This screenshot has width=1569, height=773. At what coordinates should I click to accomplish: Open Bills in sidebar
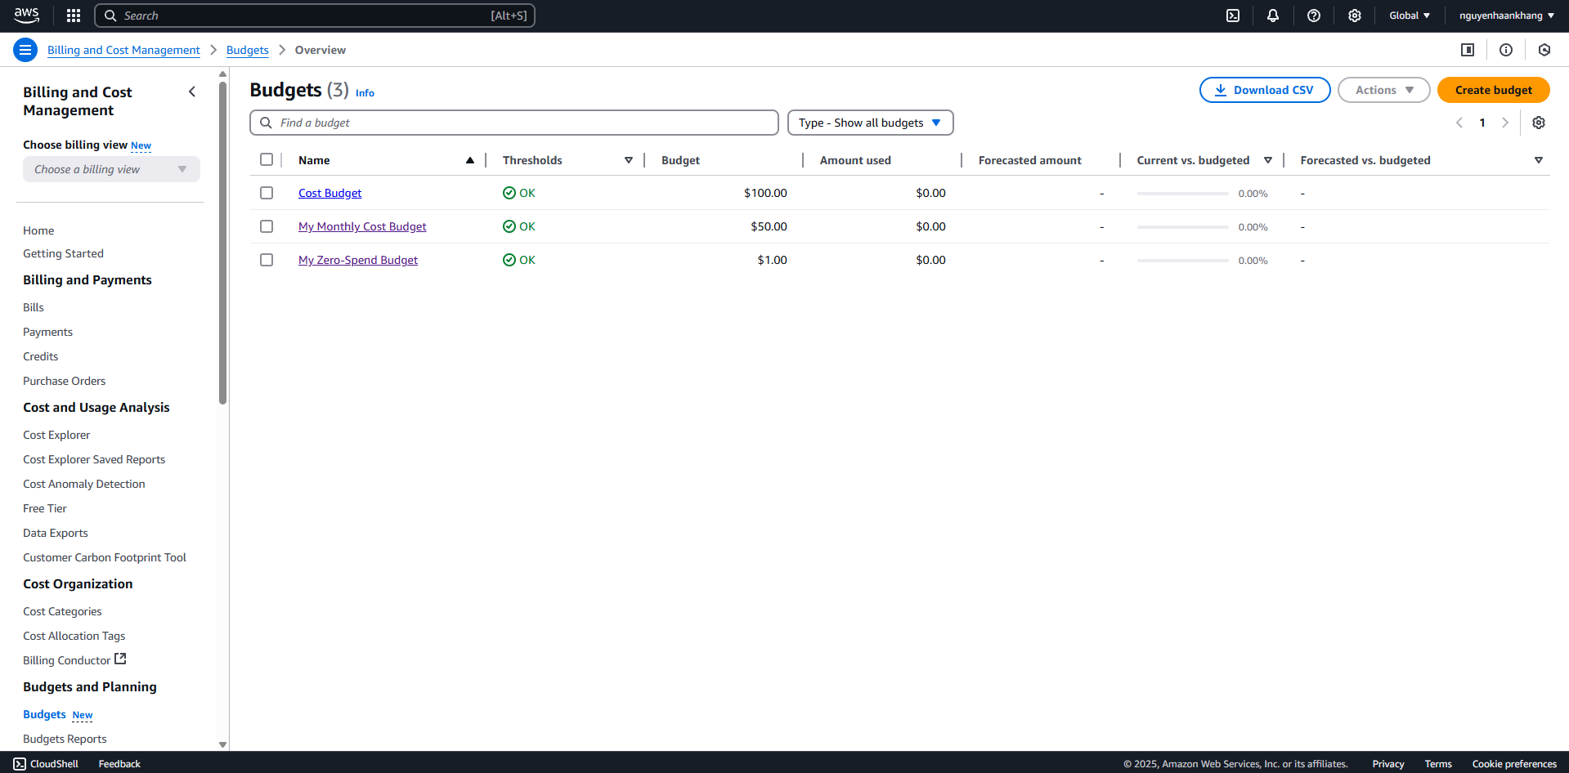point(34,307)
